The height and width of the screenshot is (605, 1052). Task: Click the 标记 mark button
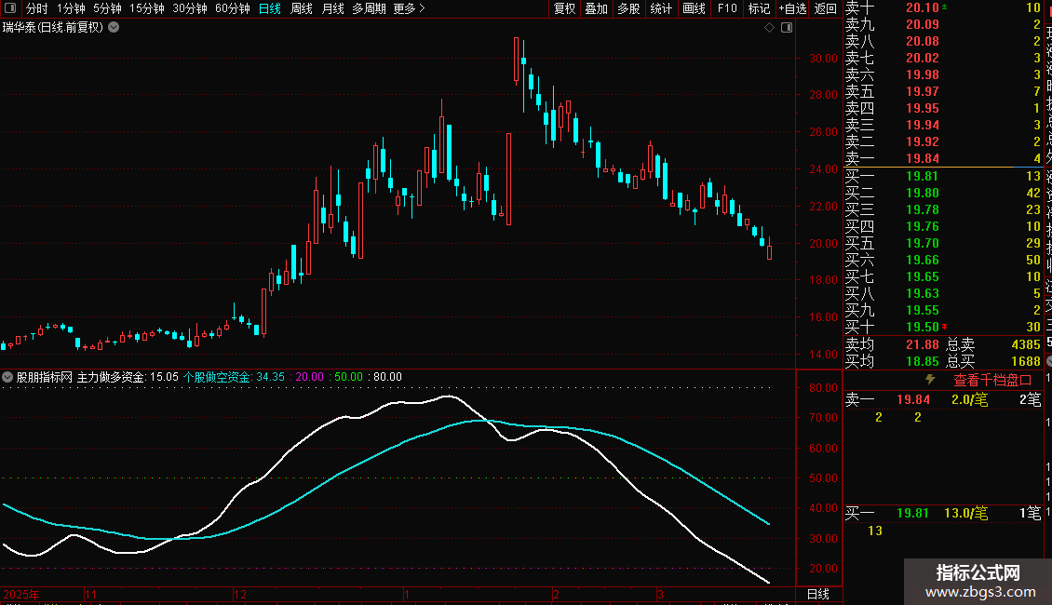click(759, 8)
